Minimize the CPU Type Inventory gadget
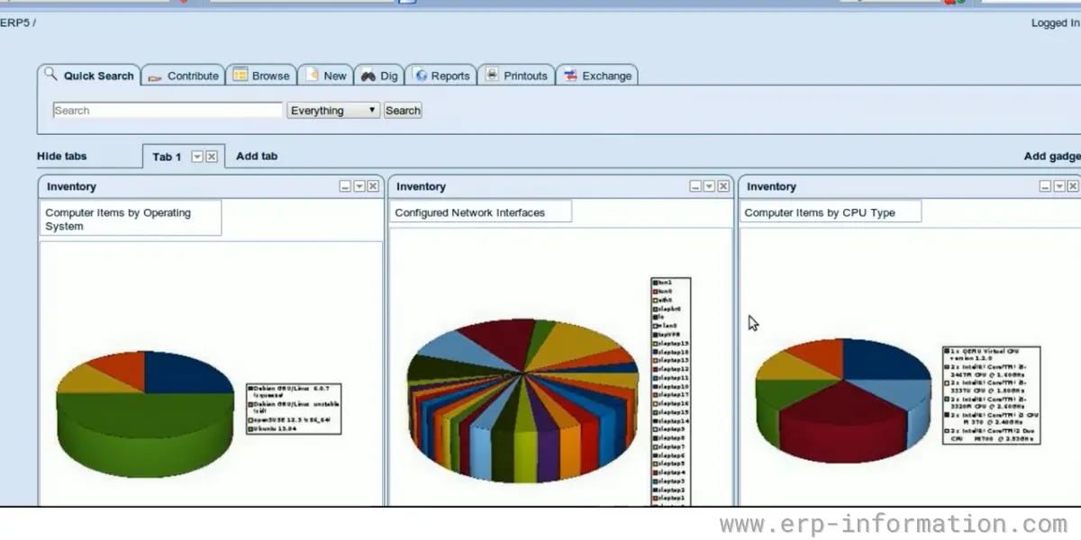 coord(1045,186)
